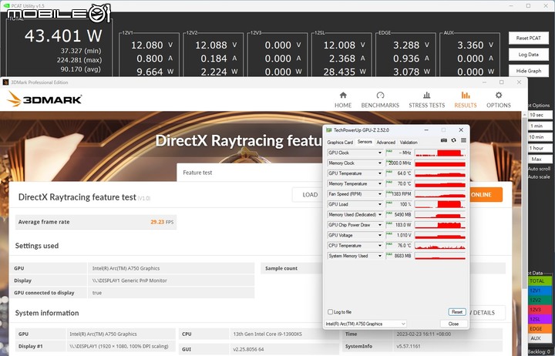Open the Memory Temperature sensor dropdown
Viewport: 555px width, 356px height.
[x=380, y=183]
